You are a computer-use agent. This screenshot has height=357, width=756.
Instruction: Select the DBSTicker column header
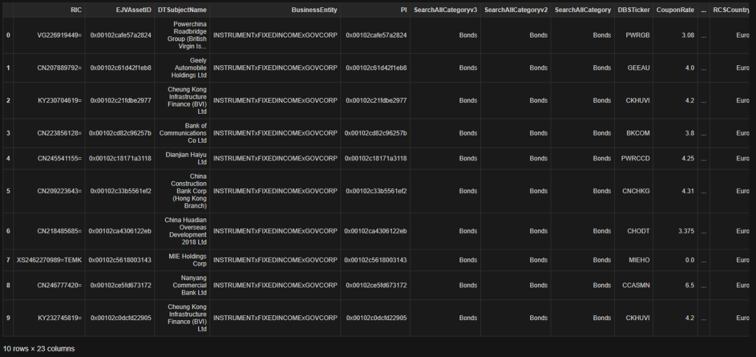point(633,10)
